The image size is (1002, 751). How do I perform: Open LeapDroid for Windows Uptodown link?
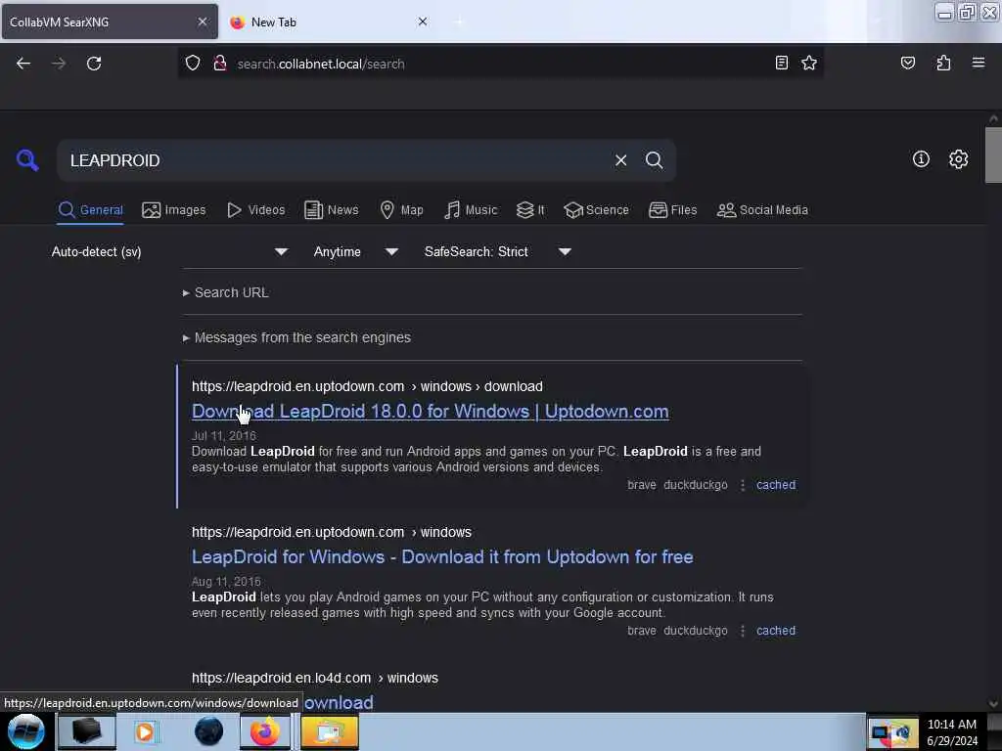pos(442,556)
